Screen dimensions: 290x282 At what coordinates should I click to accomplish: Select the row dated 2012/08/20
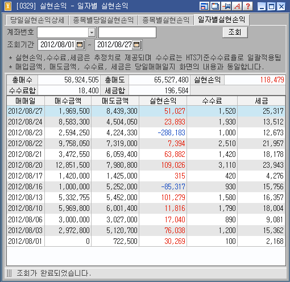click(146, 165)
